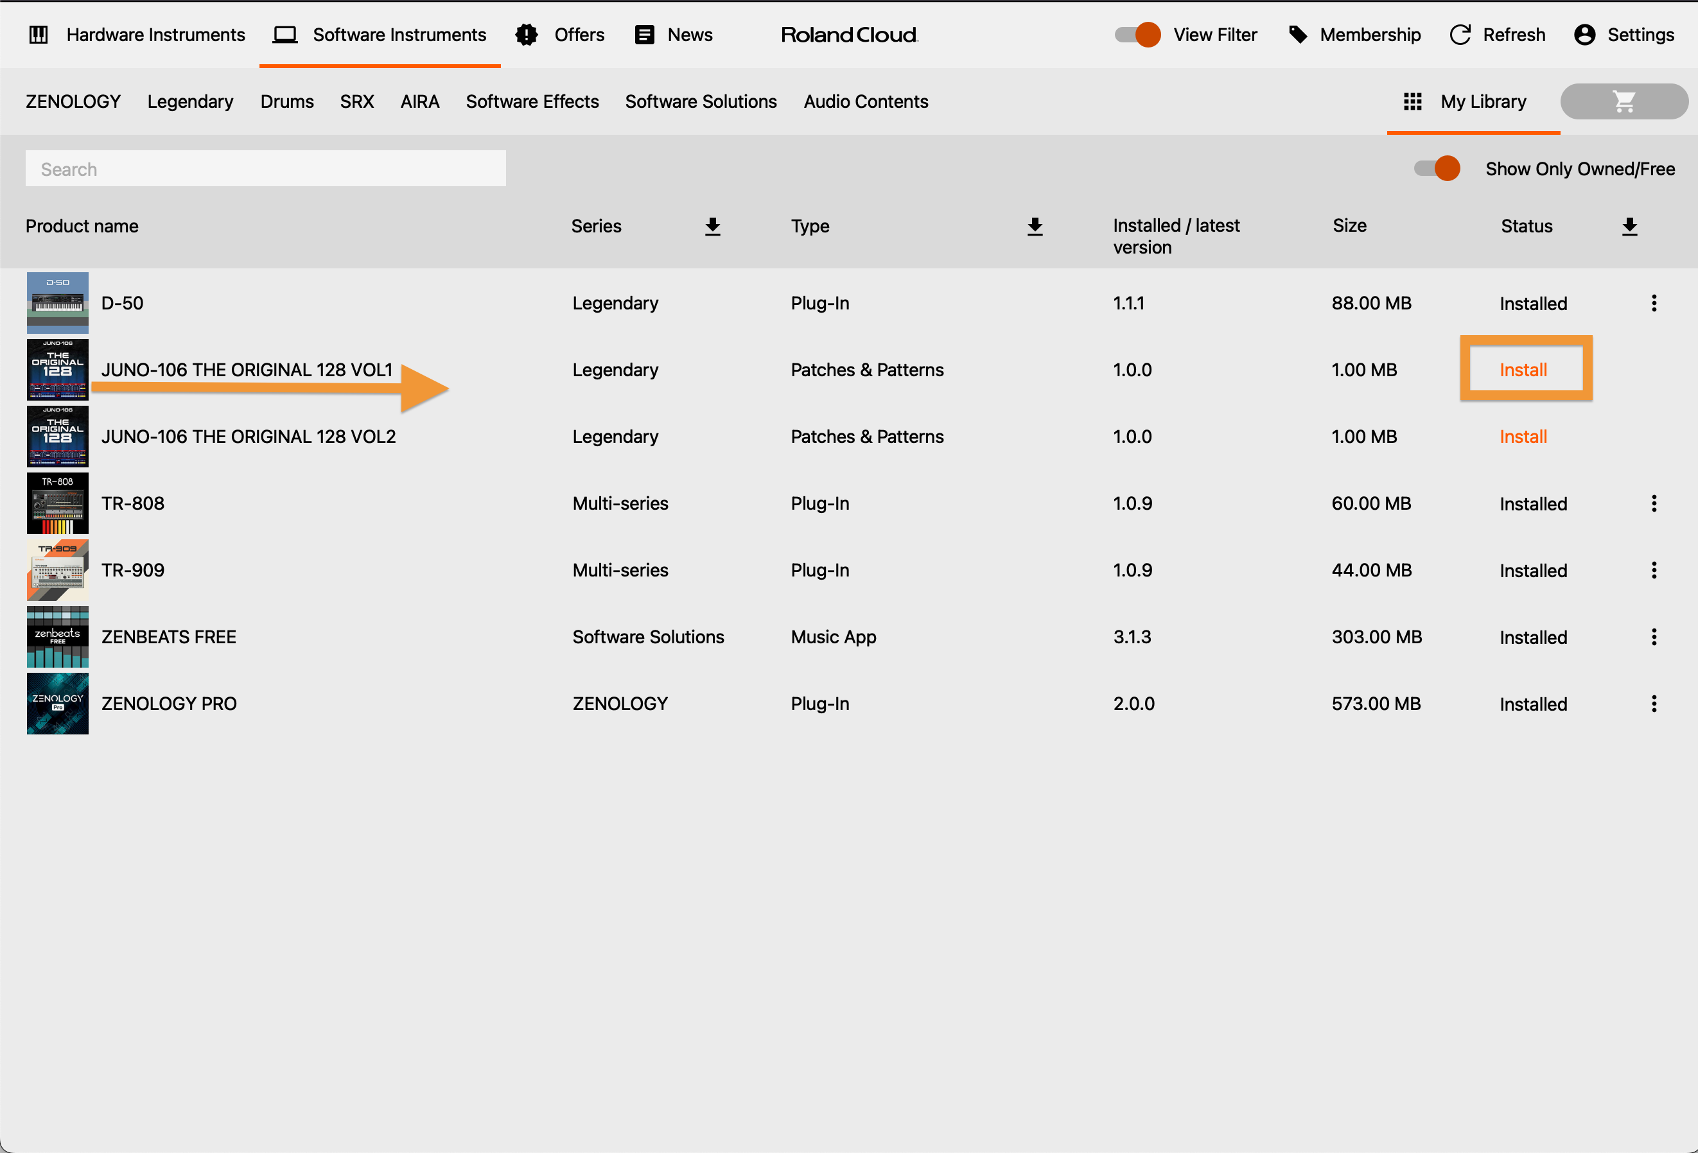Sort by Series using its download arrow
Image resolution: width=1698 pixels, height=1153 pixels.
[x=712, y=227]
